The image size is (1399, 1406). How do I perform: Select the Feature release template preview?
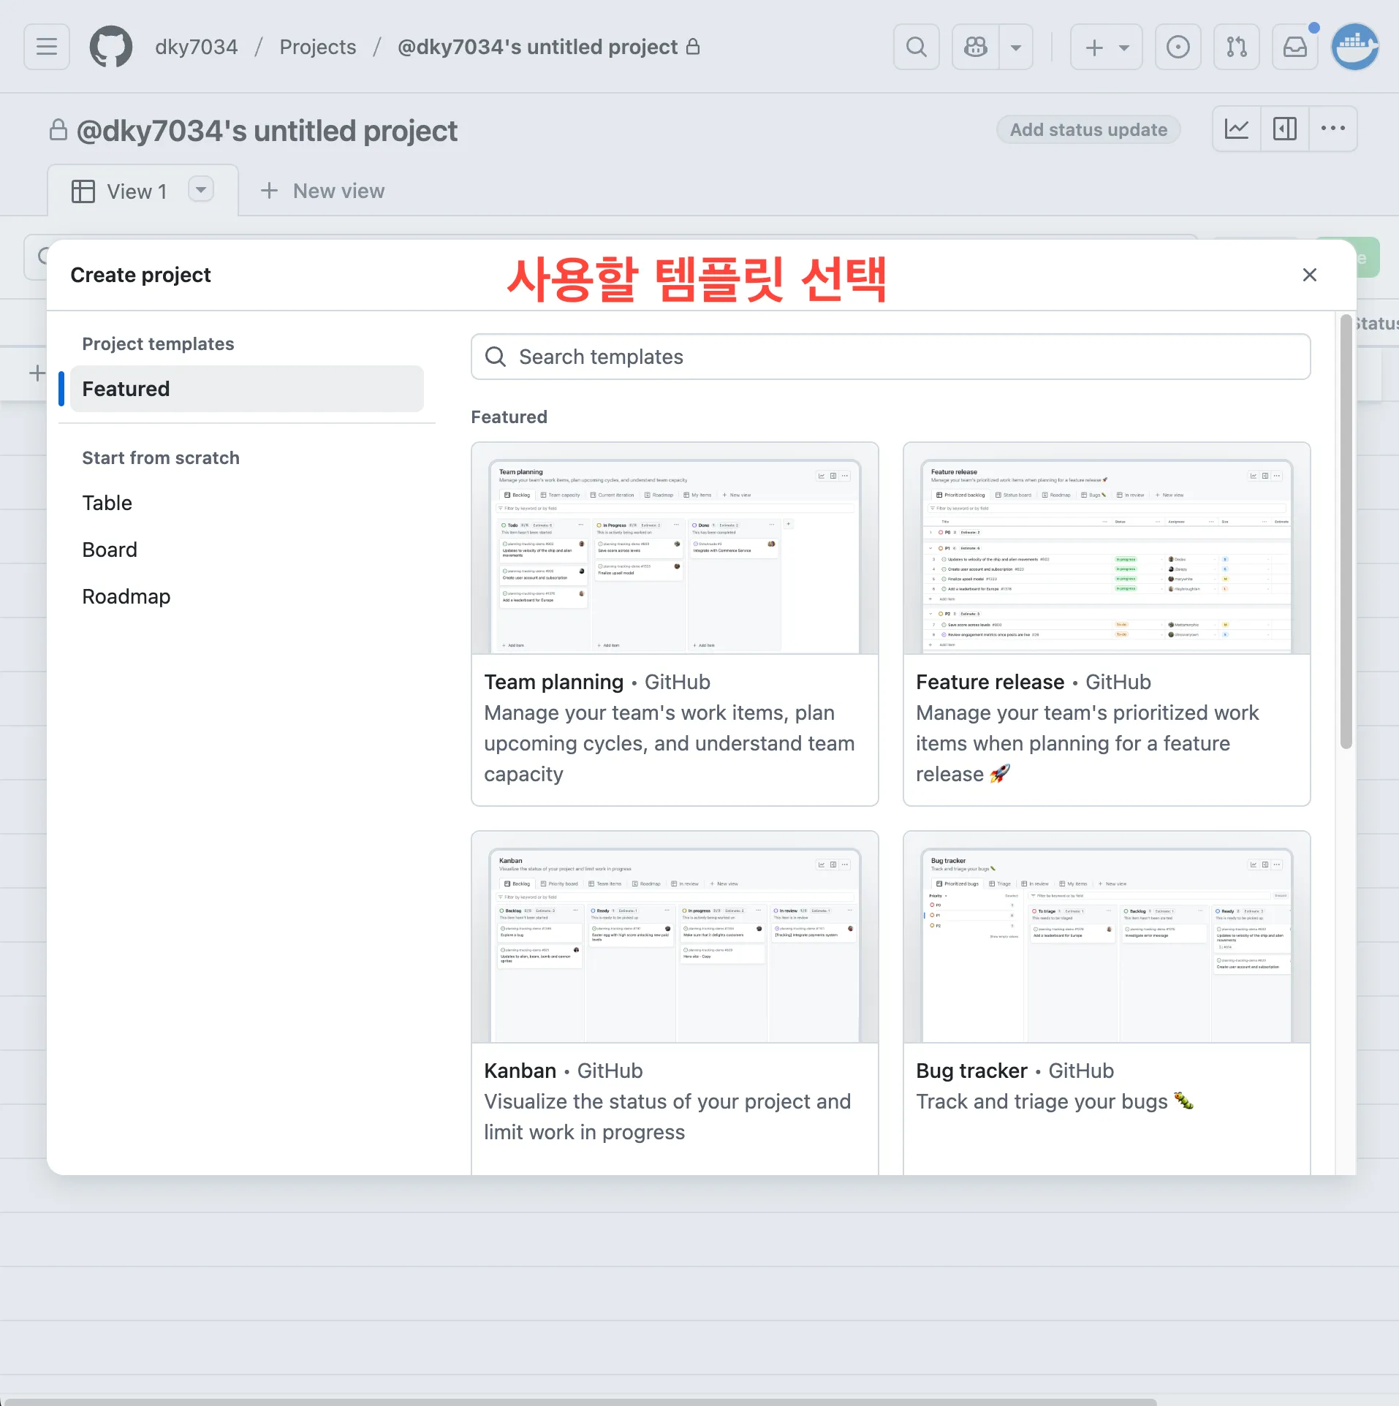point(1107,548)
